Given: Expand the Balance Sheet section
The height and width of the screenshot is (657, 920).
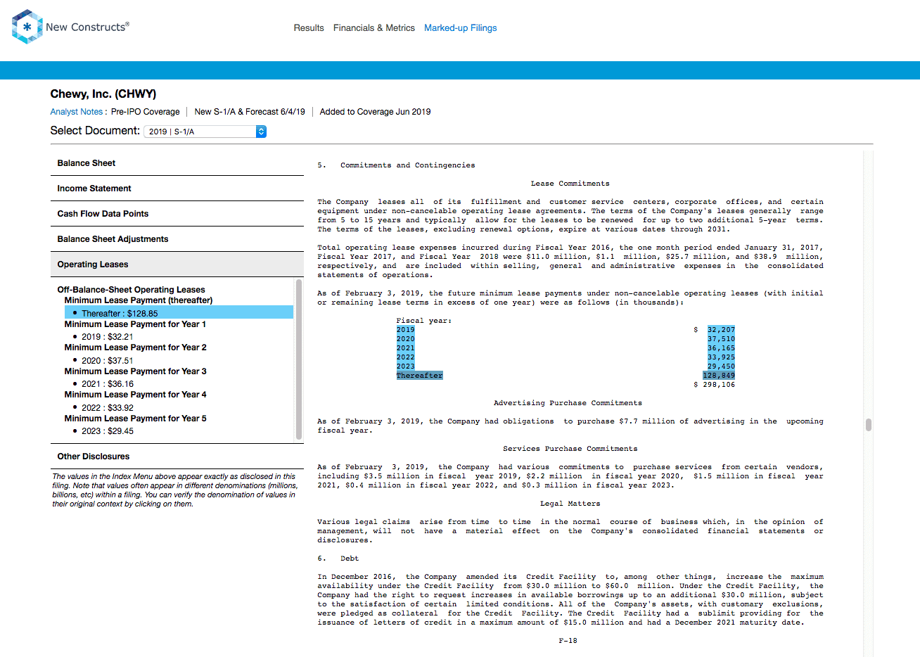Looking at the screenshot, I should 177,163.
